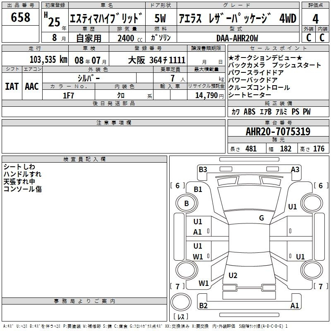Click the クルーズコントロール sales point
Screen dimensions: 331x331
[x=259, y=87]
